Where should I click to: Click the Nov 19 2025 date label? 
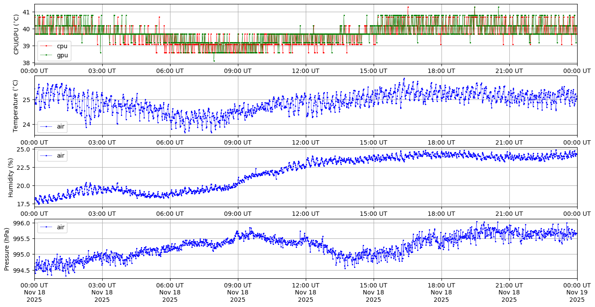click(x=577, y=292)
